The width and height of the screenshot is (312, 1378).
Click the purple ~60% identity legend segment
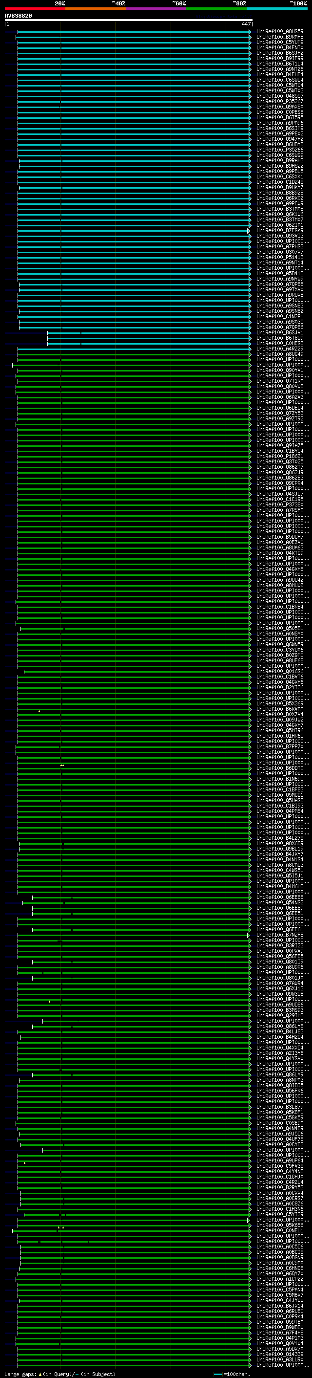(156, 9)
